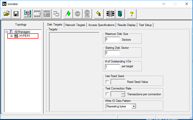This screenshot has height=120, width=193.
Task: Click "Transactions per connection" label
Action: pos(144,94)
